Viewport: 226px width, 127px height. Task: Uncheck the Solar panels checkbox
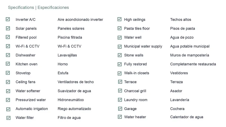point(8,28)
